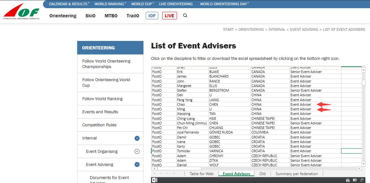
Task: Collapse the Internal sidebar section
Action: [137, 138]
